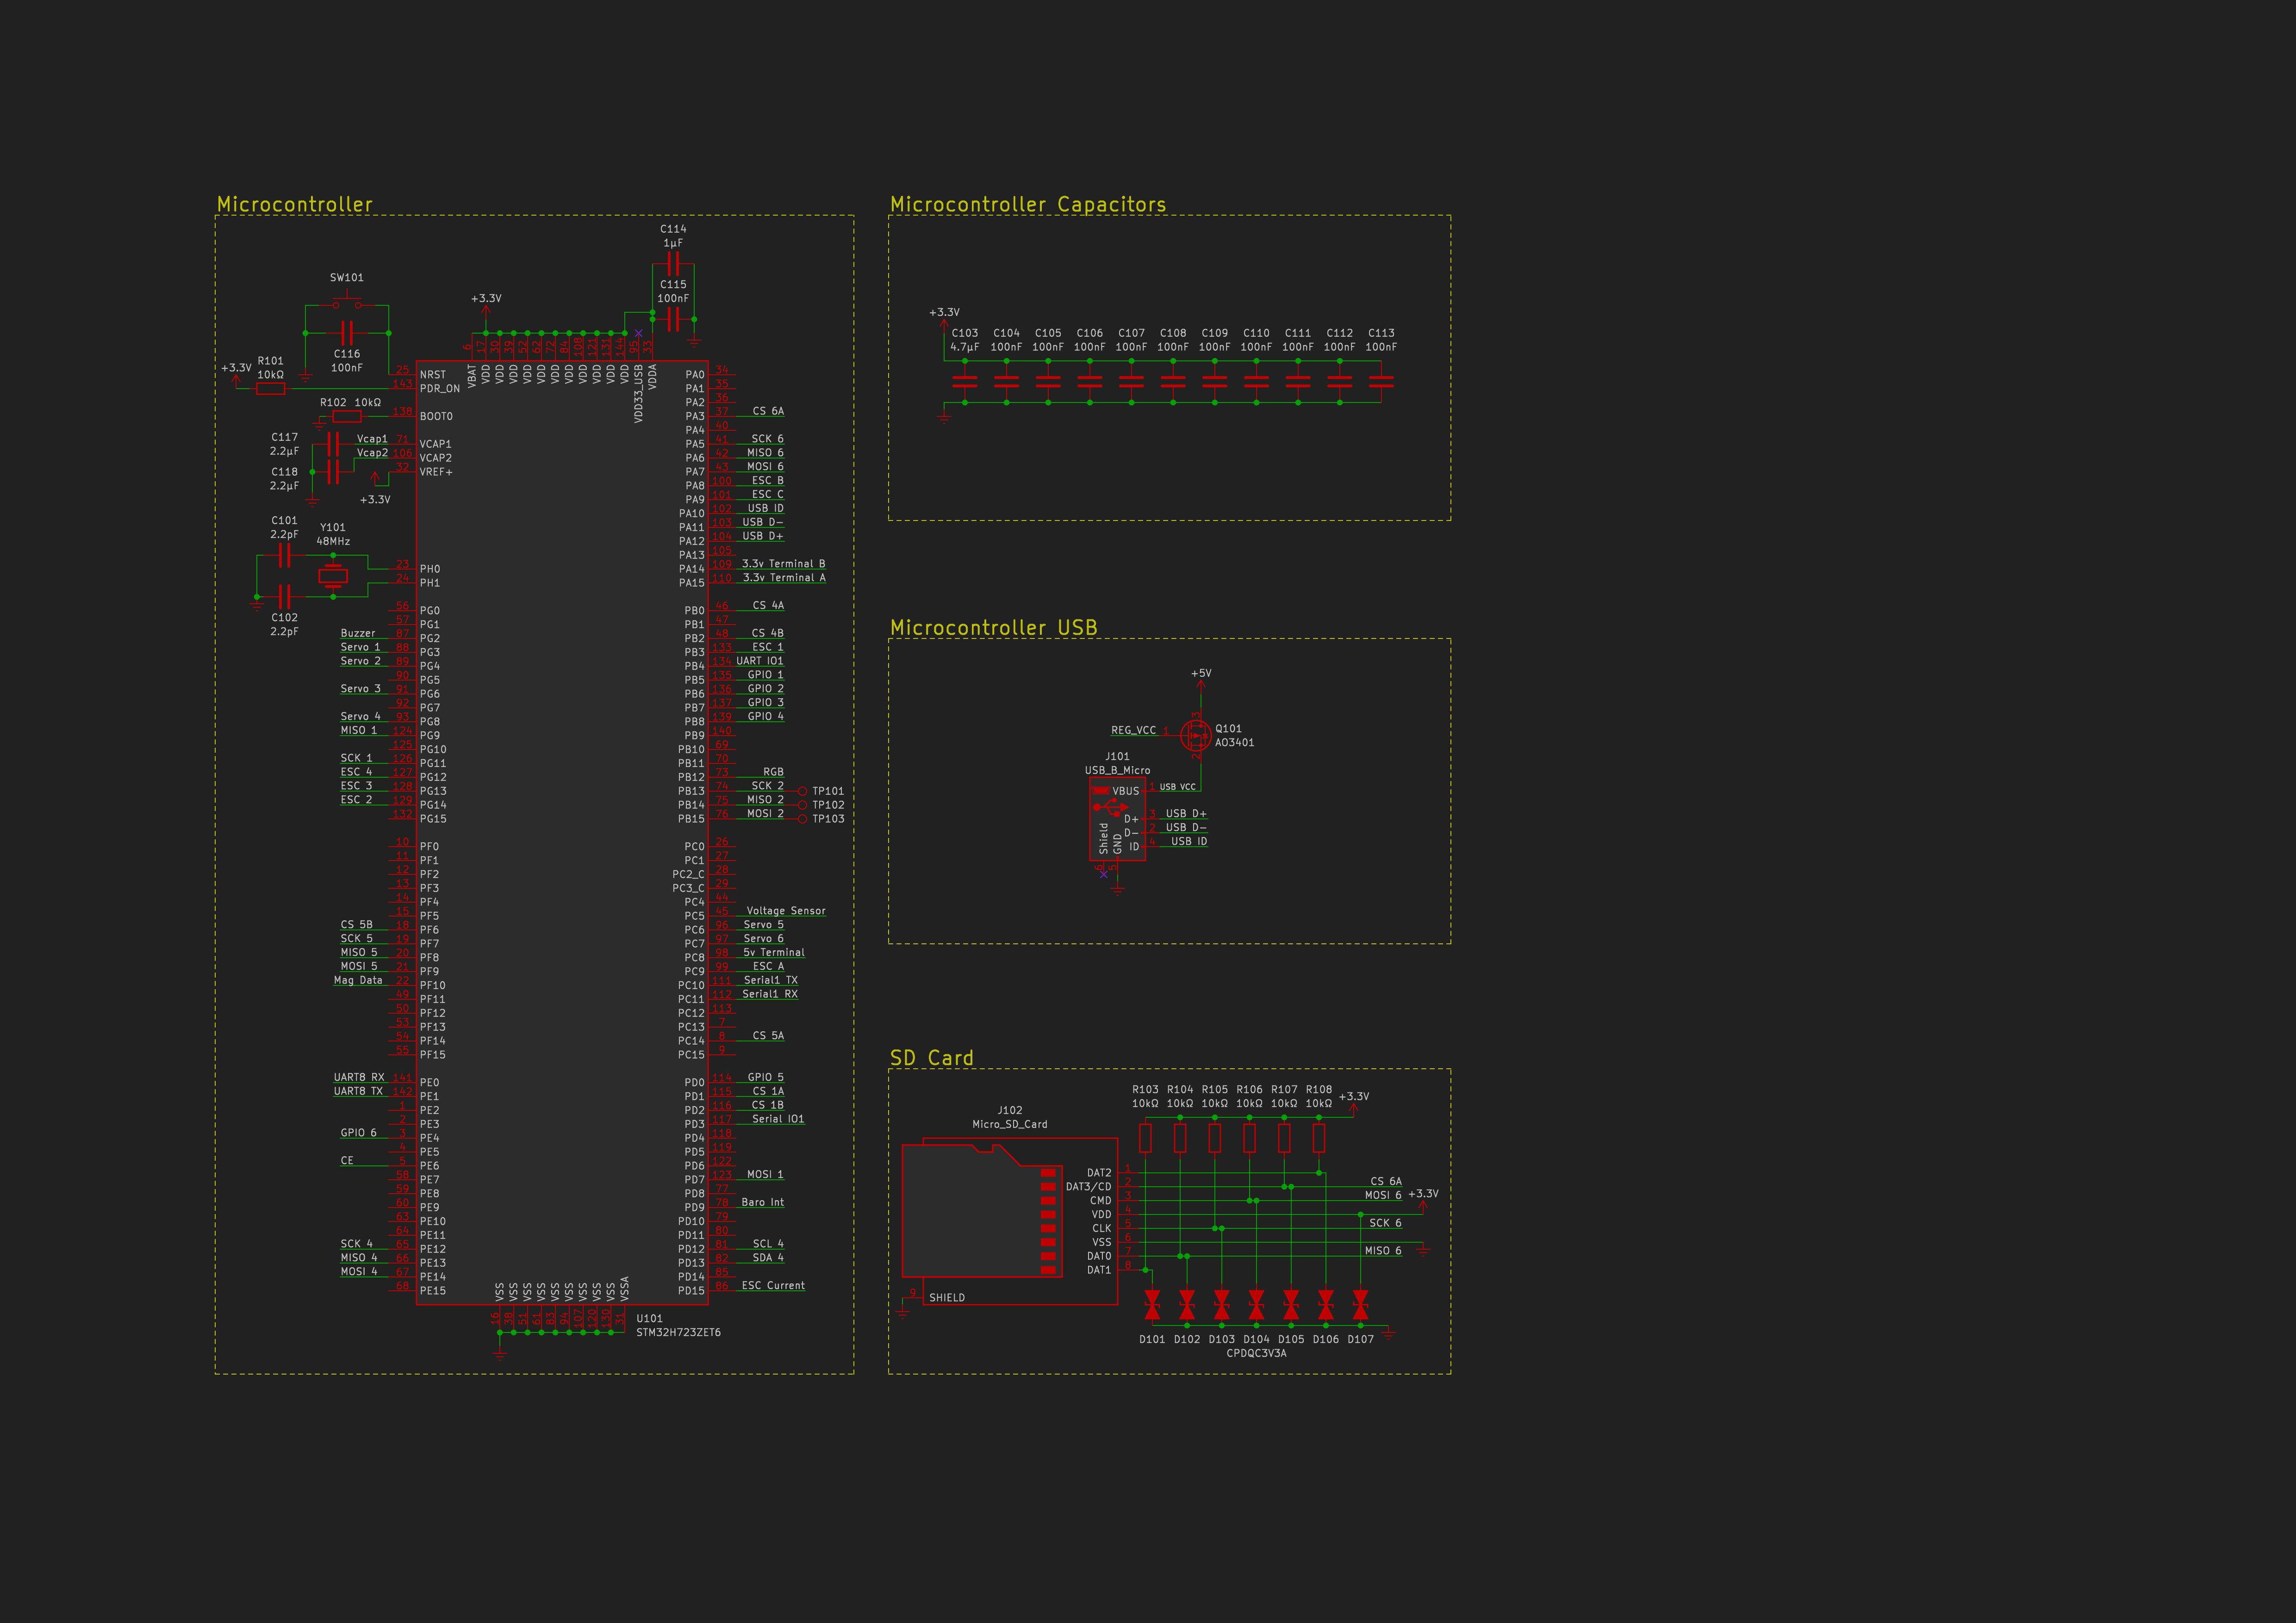The height and width of the screenshot is (1623, 2296).
Task: Select the "Voltage Sensor" net label
Action: (786, 911)
